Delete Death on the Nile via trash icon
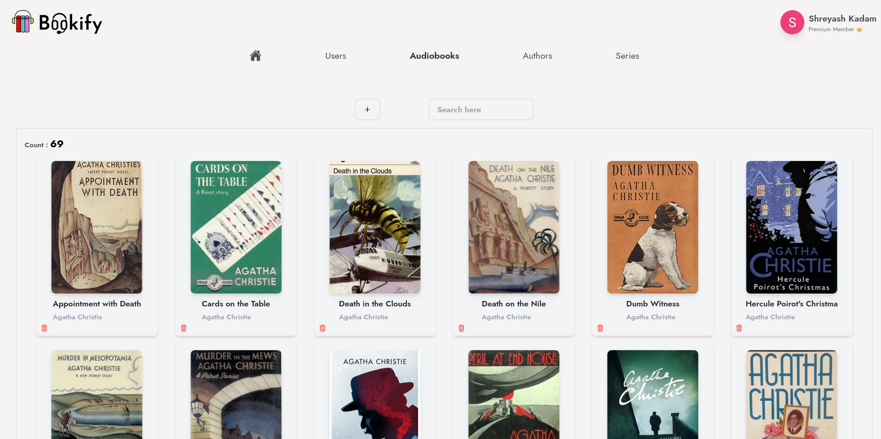 pyautogui.click(x=461, y=328)
